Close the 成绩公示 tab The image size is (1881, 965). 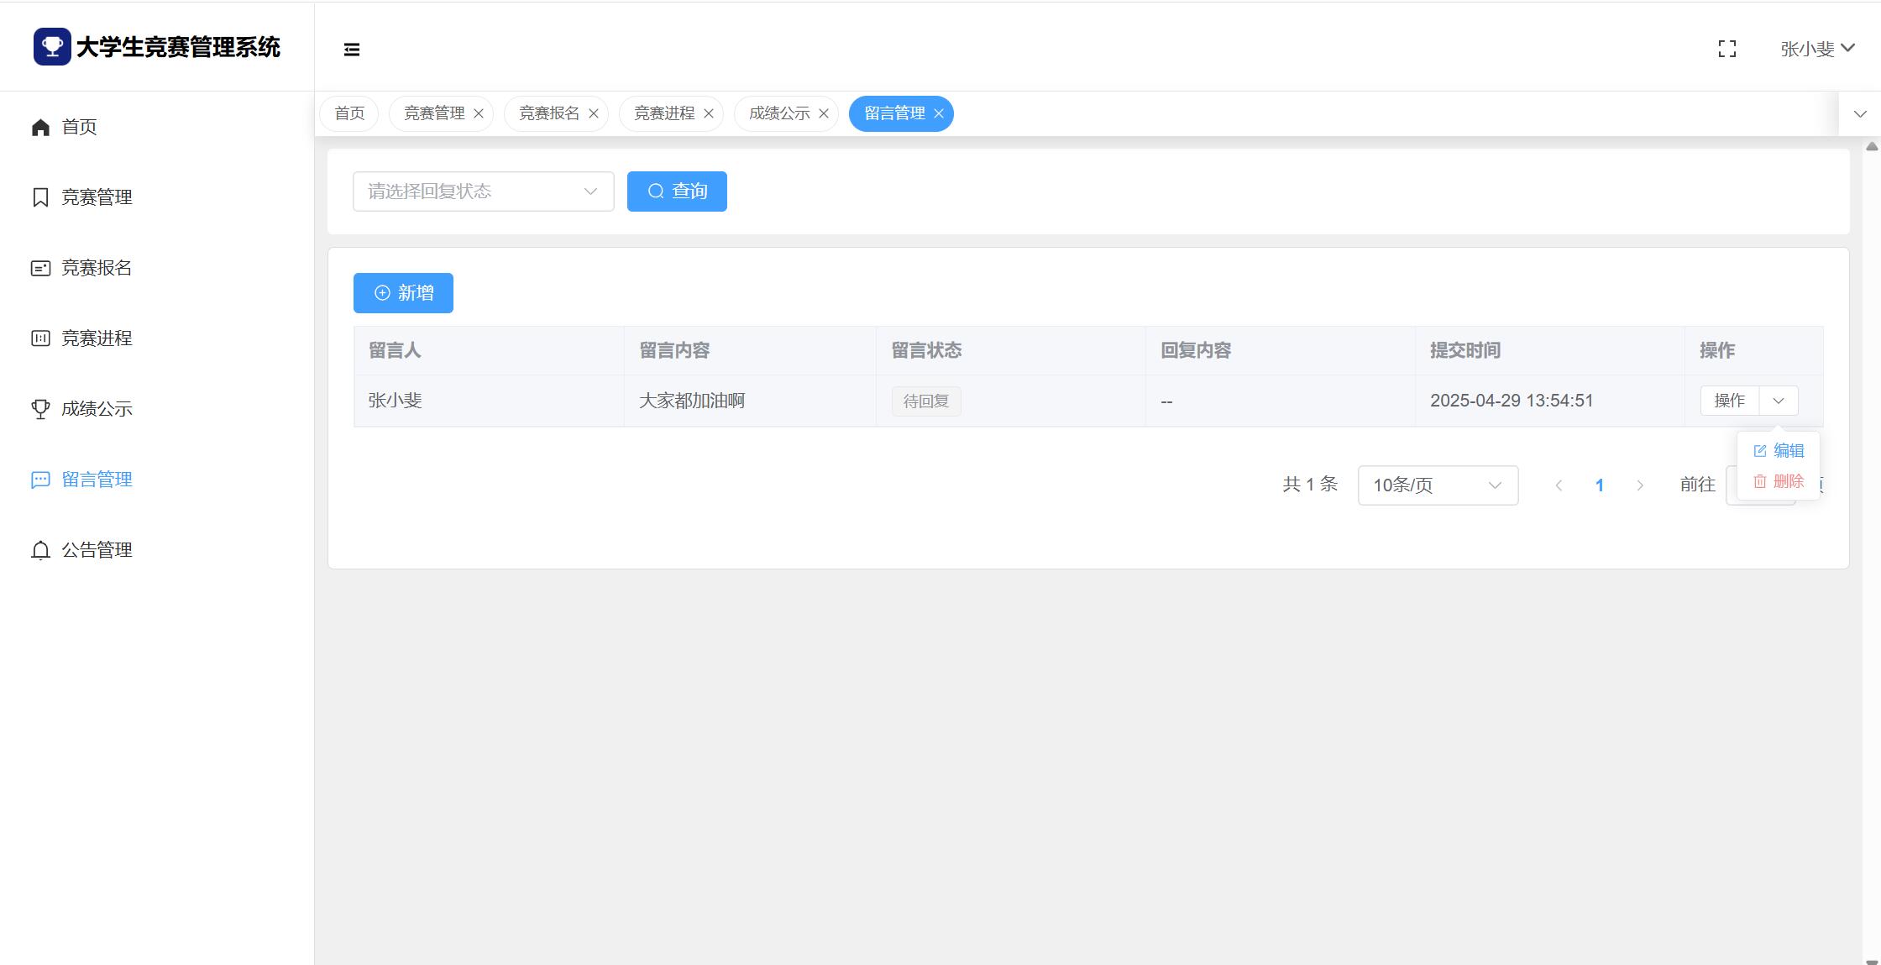pyautogui.click(x=824, y=113)
